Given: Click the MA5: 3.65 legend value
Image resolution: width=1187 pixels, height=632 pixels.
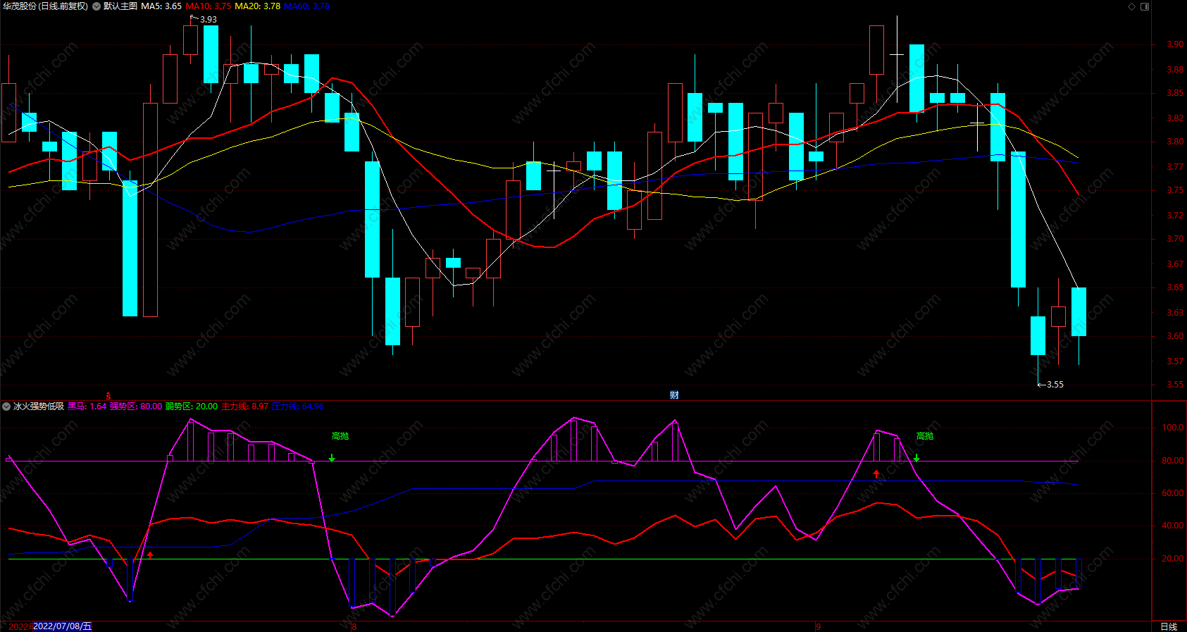Looking at the screenshot, I should 161,6.
